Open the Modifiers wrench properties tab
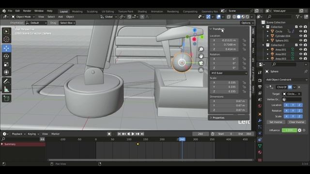The width and height of the screenshot is (310, 174). point(260,120)
